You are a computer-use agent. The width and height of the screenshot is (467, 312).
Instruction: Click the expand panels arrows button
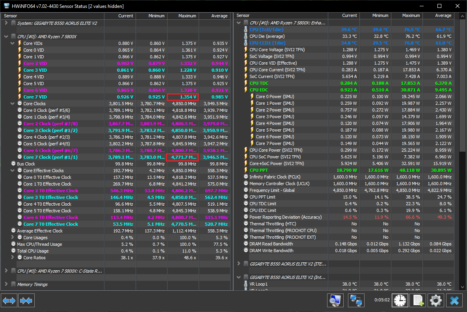click(x=9, y=301)
